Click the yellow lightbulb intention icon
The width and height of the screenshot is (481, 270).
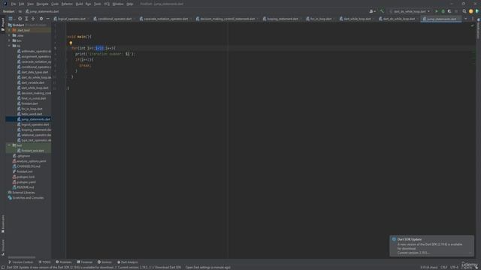(71, 43)
